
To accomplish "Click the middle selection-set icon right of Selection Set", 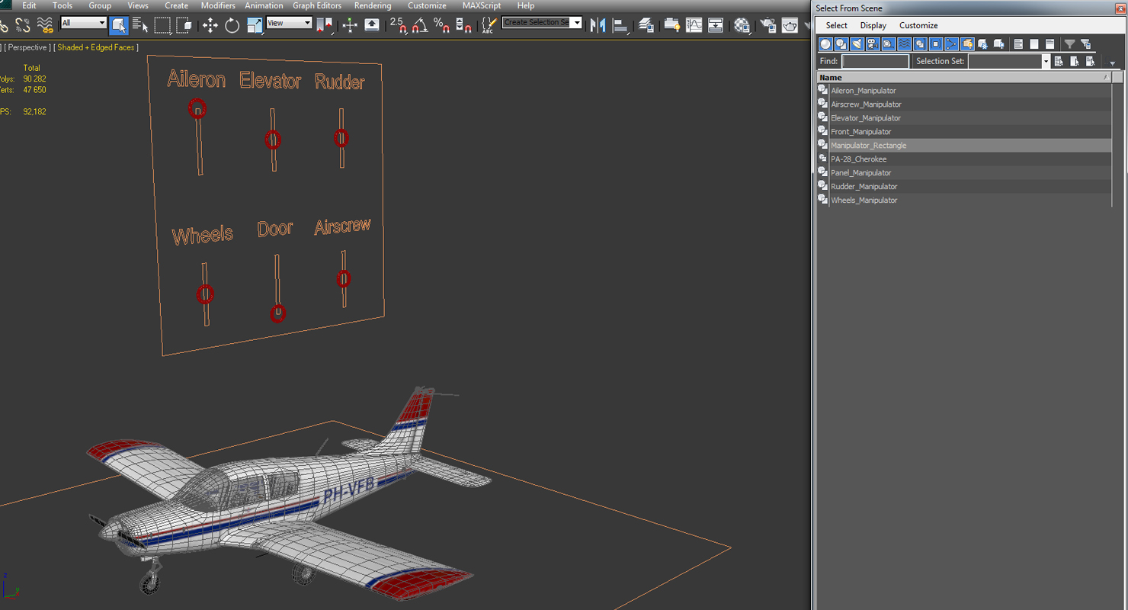I will (x=1074, y=61).
